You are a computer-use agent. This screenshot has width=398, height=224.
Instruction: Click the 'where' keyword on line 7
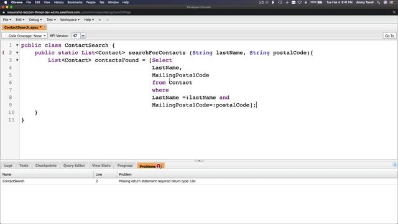[160, 90]
